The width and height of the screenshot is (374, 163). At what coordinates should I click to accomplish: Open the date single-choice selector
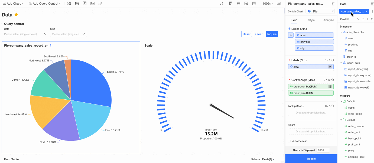pos(25,34)
